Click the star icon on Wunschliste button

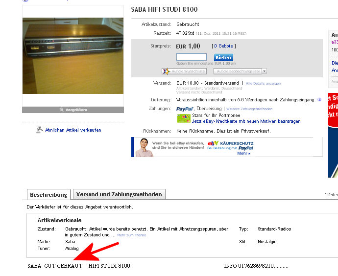coord(166,71)
